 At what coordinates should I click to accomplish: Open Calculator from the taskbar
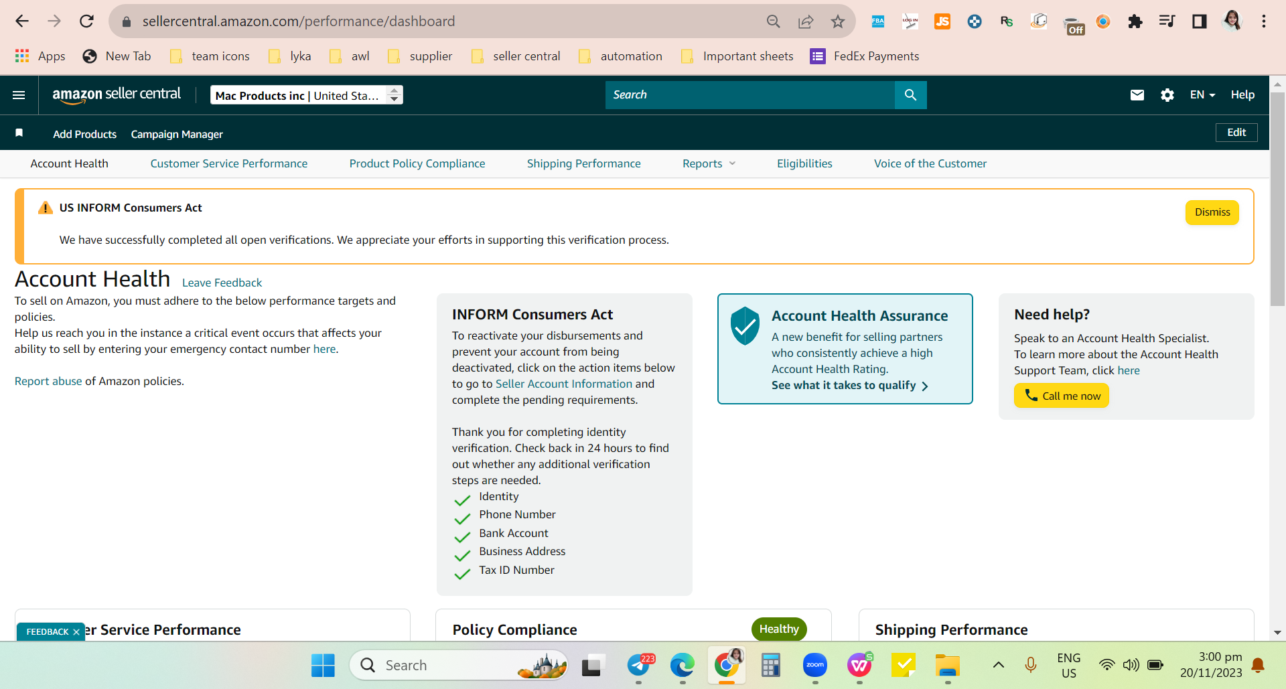click(x=771, y=665)
